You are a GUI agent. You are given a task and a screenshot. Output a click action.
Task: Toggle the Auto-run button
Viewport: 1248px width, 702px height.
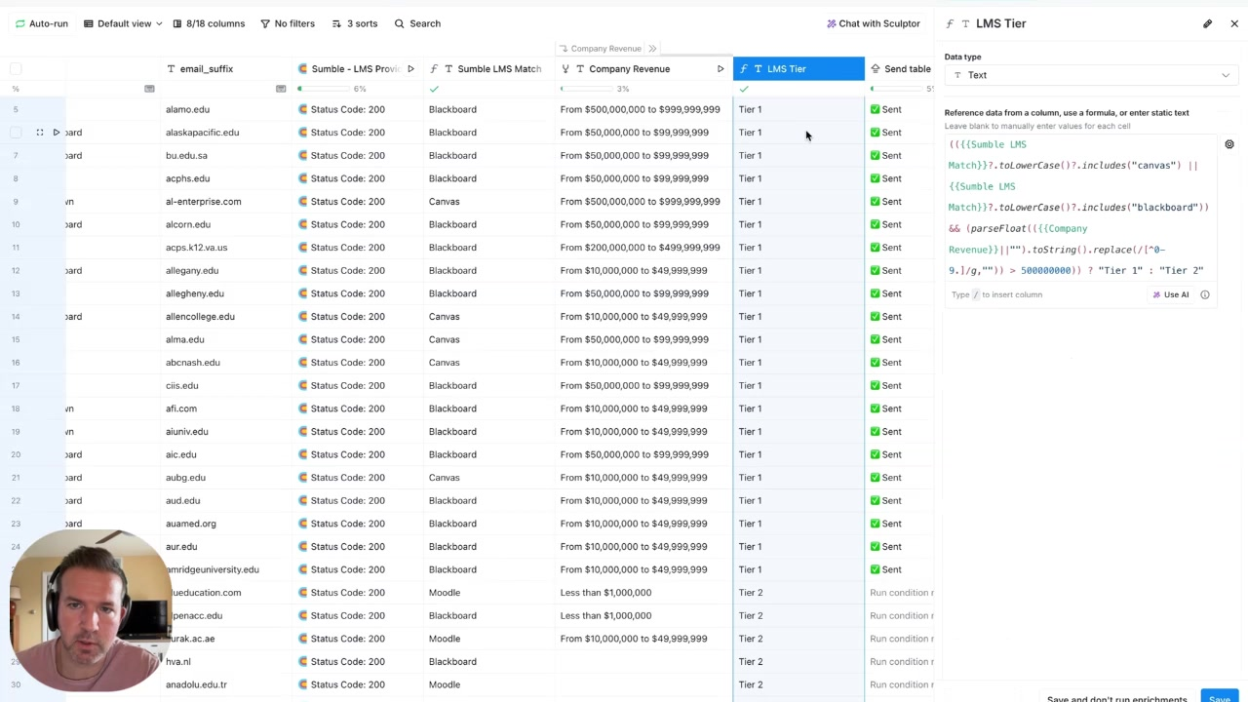41,23
